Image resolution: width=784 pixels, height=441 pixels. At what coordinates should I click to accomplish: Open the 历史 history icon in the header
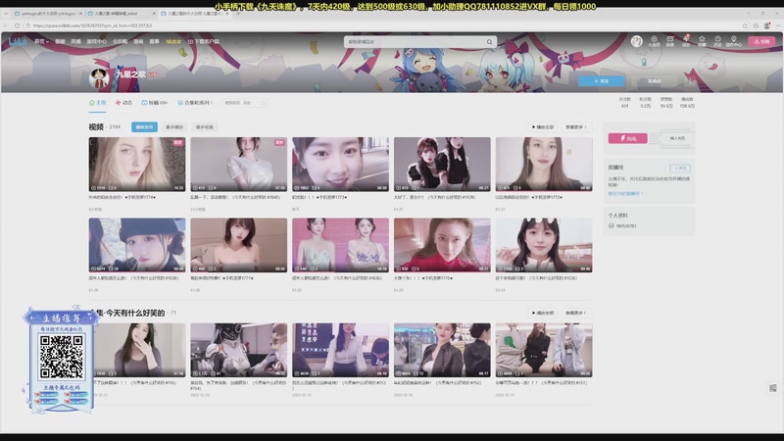click(x=717, y=42)
